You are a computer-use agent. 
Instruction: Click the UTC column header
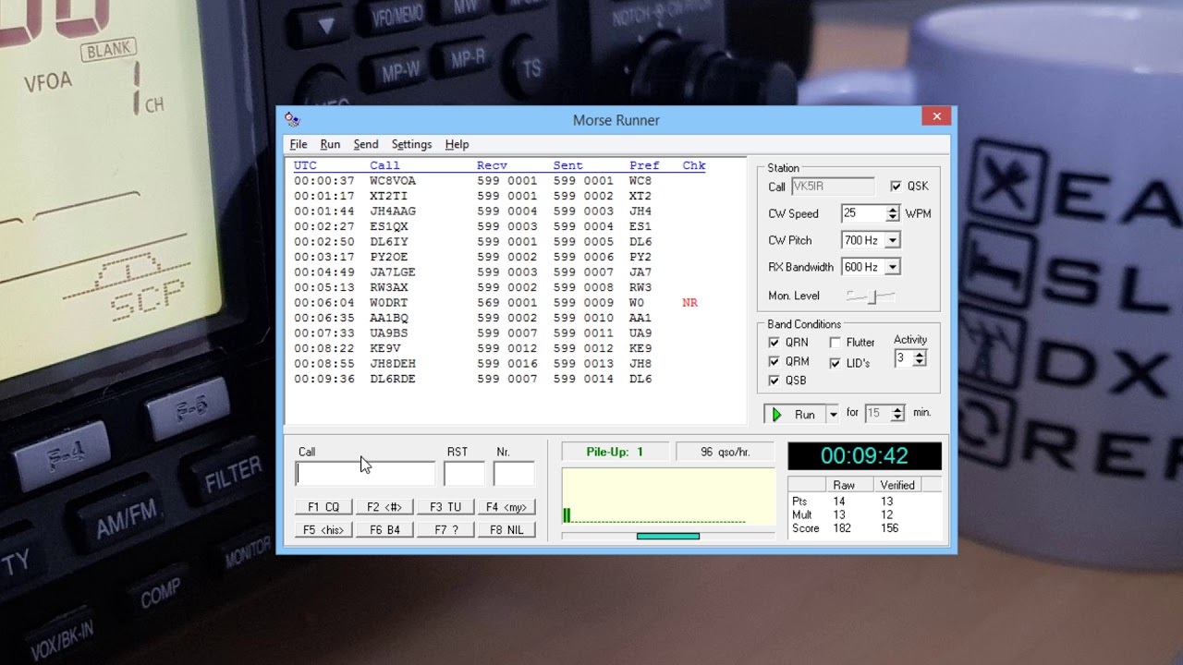(306, 166)
